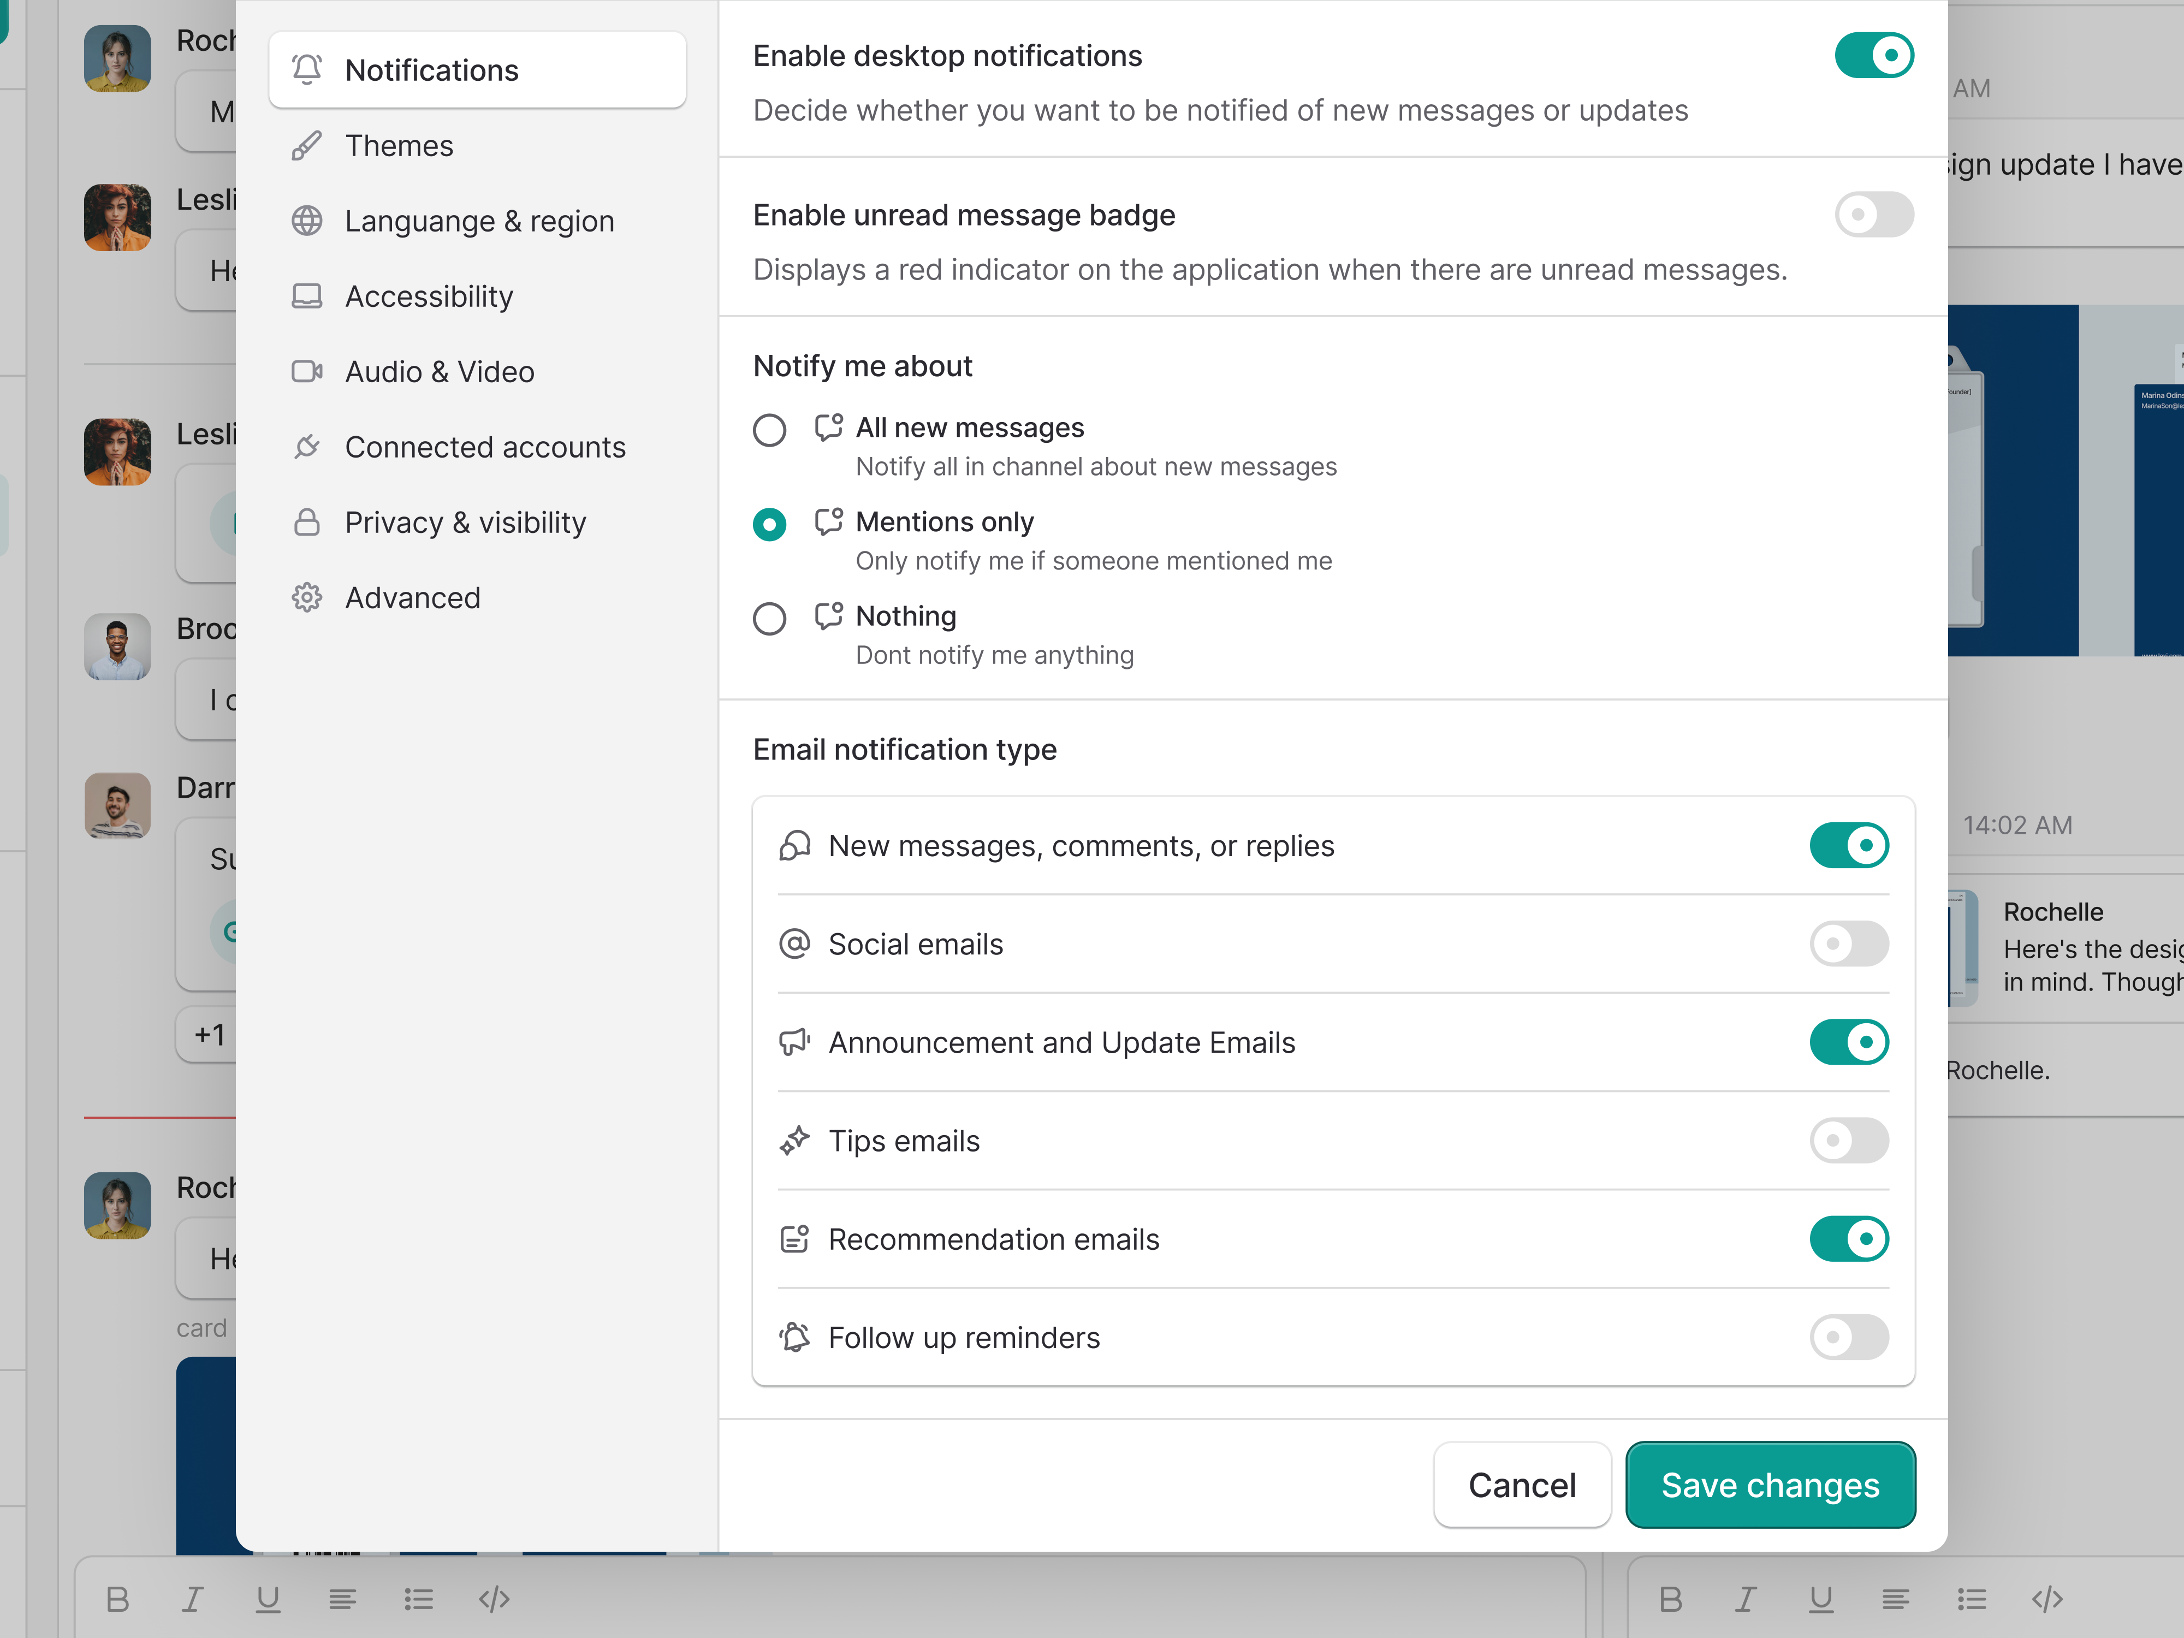Toggle bold formatting in the composer
The width and height of the screenshot is (2184, 1638).
(x=117, y=1599)
